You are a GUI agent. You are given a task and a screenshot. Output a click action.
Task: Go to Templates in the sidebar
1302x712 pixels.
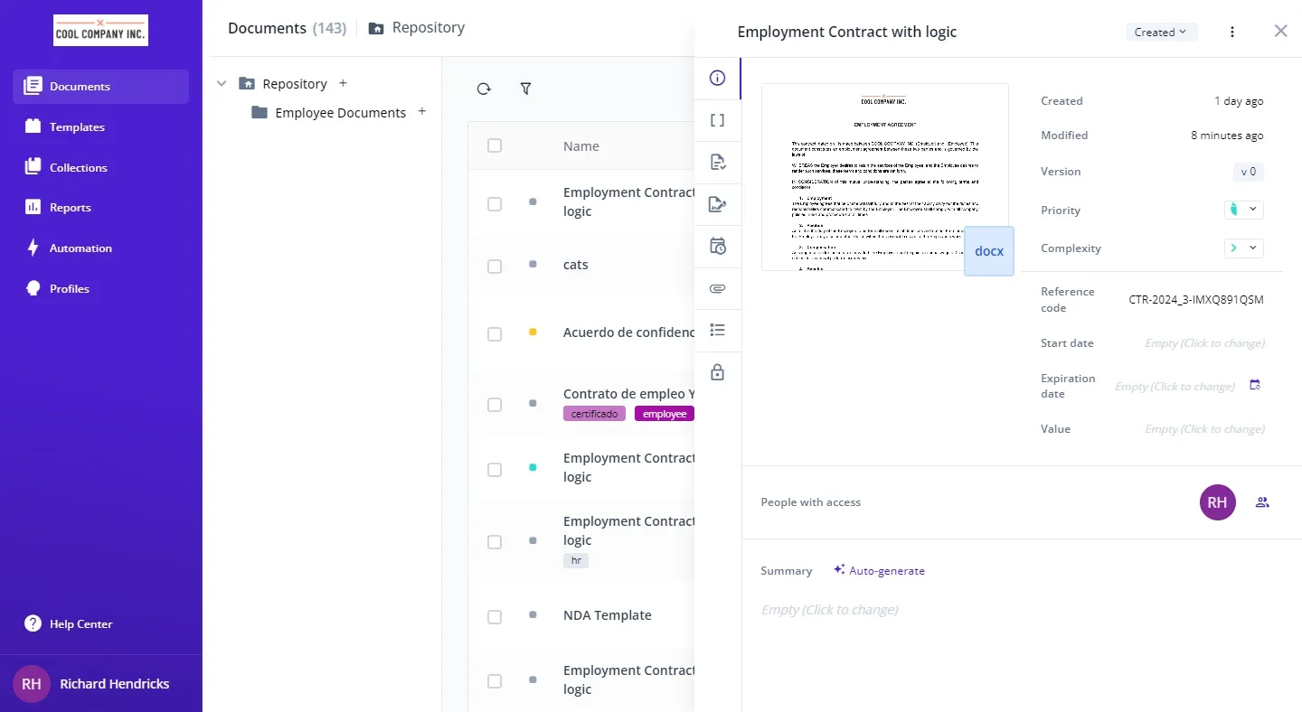click(77, 127)
